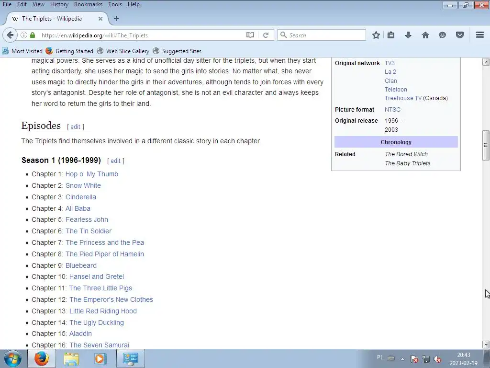490x368 pixels.
Task: Go to the Firefox Home page icon
Action: (425, 35)
